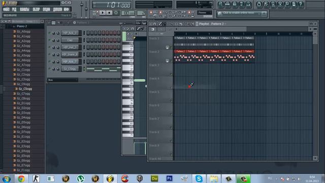Start playback with the Play button
The image size is (325, 183).
click(103, 13)
